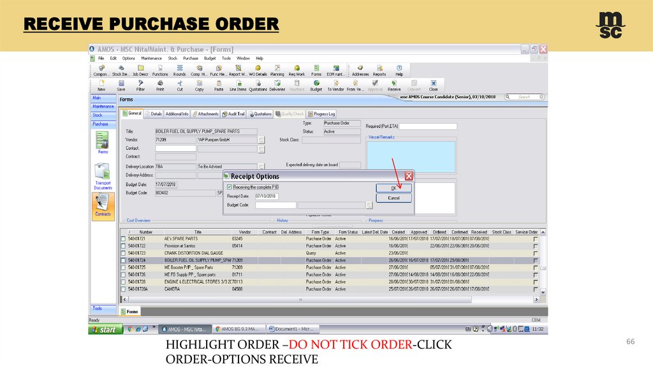Viewport: 653px width, 366px height.
Task: Click the Help toolbar icon
Action: (x=399, y=70)
